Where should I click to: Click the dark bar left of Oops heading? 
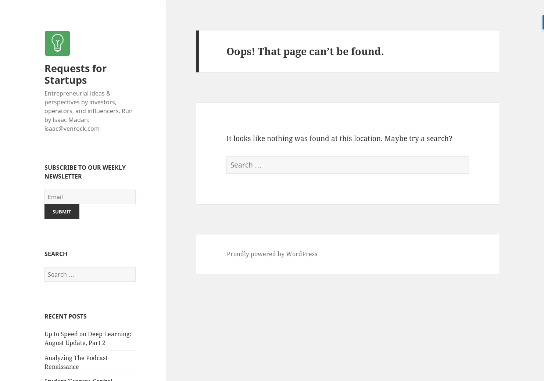coord(197,51)
